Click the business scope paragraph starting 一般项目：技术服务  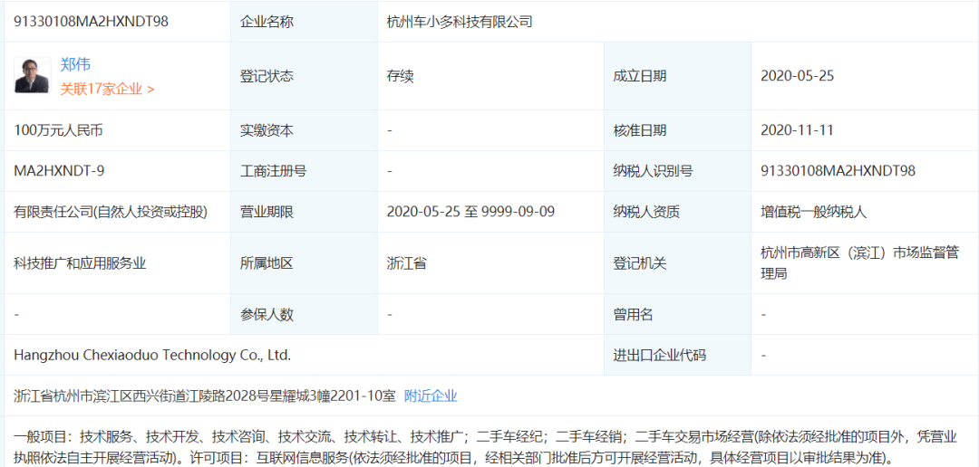(486, 446)
